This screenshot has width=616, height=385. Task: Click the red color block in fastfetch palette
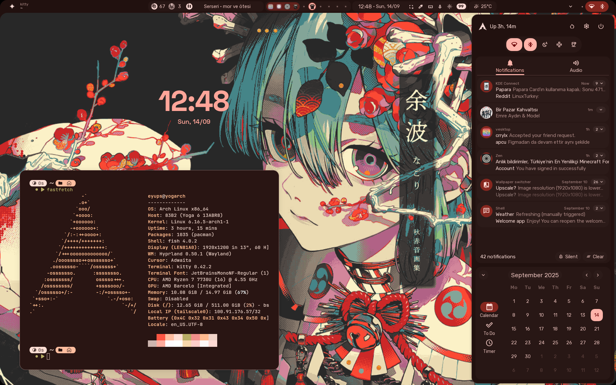(x=161, y=337)
